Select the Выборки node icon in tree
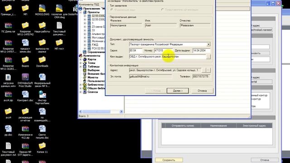This screenshot has height=163, width=290. (85, 70)
